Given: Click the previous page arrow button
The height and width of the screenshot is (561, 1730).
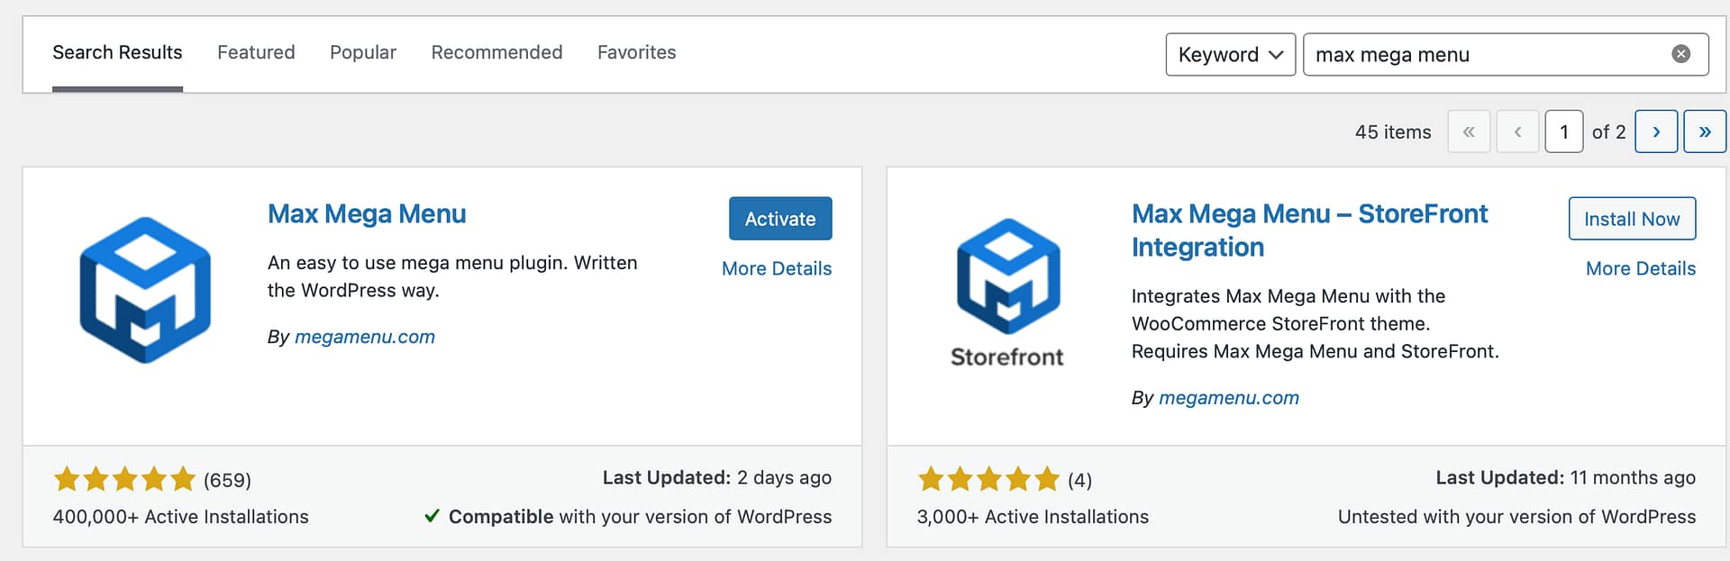Looking at the screenshot, I should click(x=1517, y=131).
